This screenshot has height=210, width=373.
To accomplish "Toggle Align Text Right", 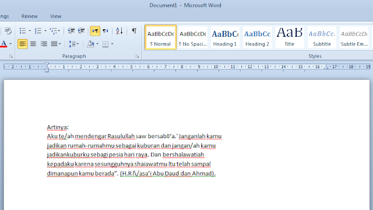I will 44,44.
